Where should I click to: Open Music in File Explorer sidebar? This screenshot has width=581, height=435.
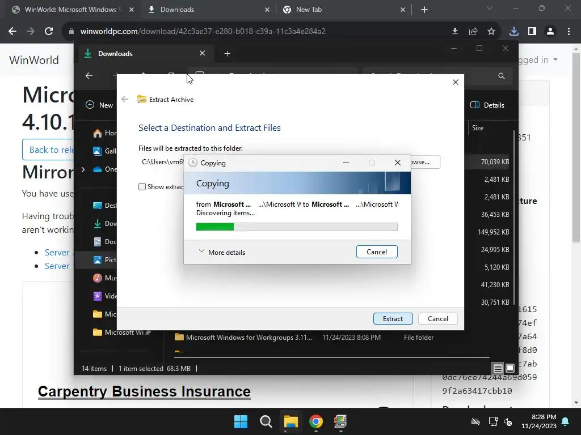click(x=104, y=278)
